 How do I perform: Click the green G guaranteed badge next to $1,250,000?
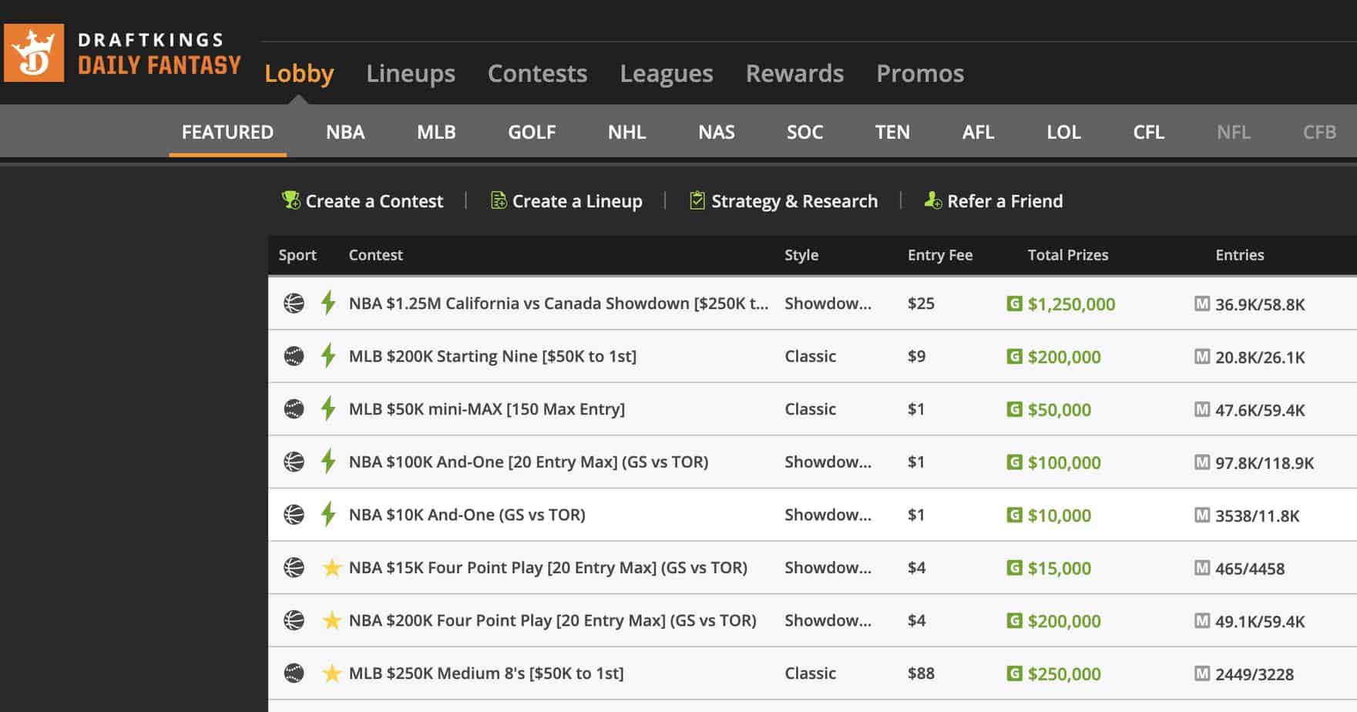pos(1014,304)
